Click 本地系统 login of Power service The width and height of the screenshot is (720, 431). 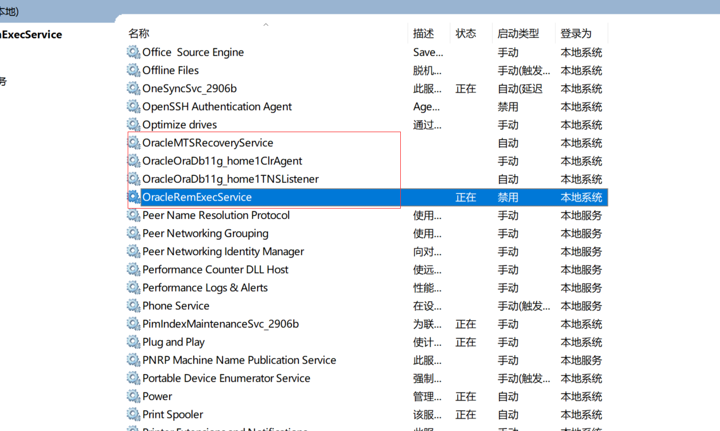(581, 397)
